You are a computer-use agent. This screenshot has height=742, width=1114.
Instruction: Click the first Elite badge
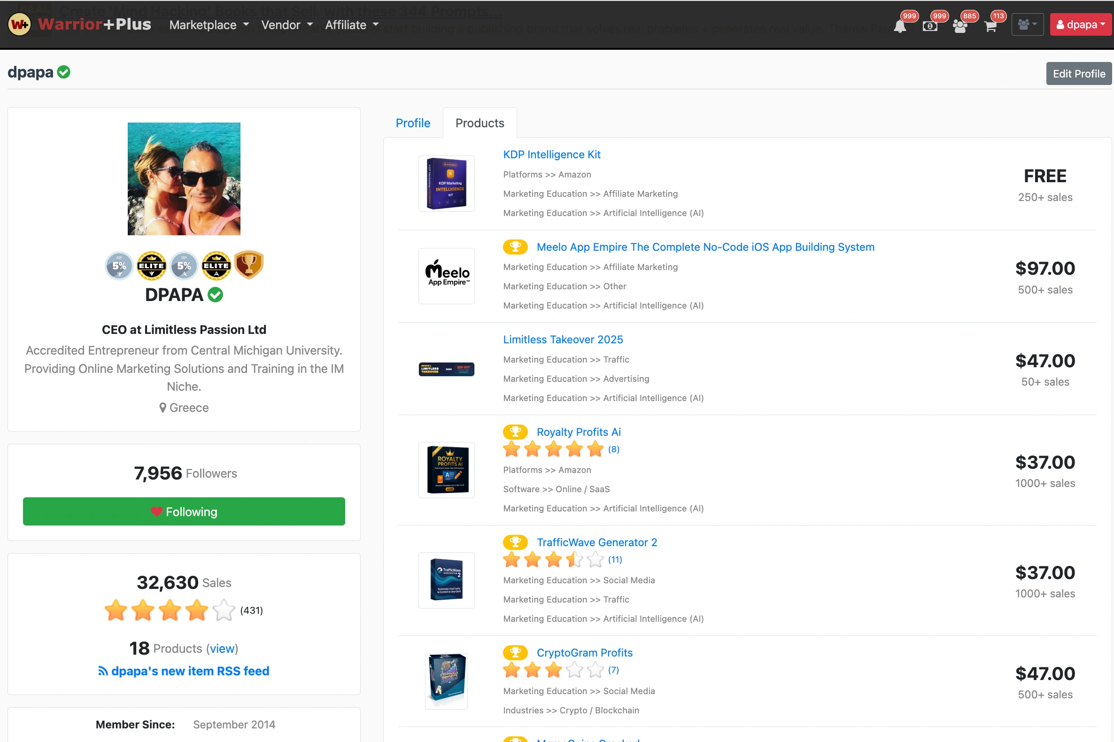[x=151, y=265]
